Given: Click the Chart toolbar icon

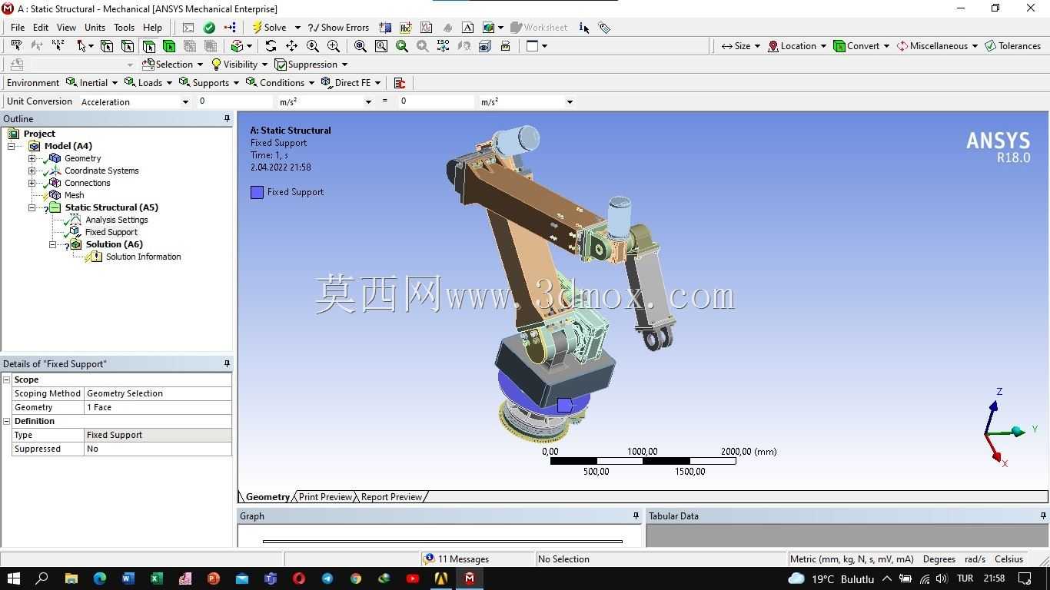Looking at the screenshot, I should pyautogui.click(x=427, y=28).
